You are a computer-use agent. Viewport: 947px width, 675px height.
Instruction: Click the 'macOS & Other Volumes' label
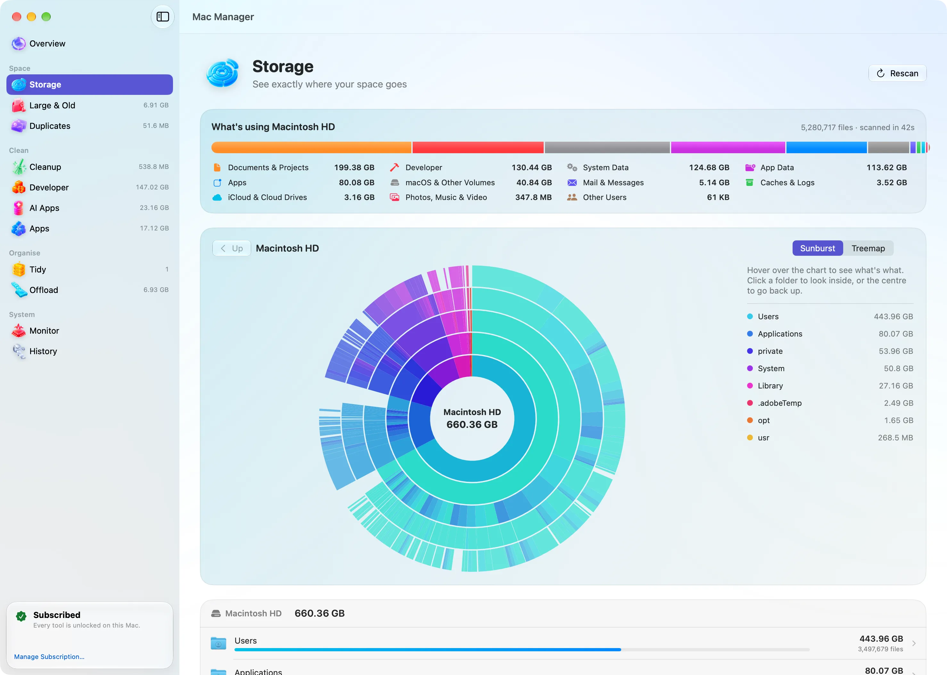coord(450,182)
